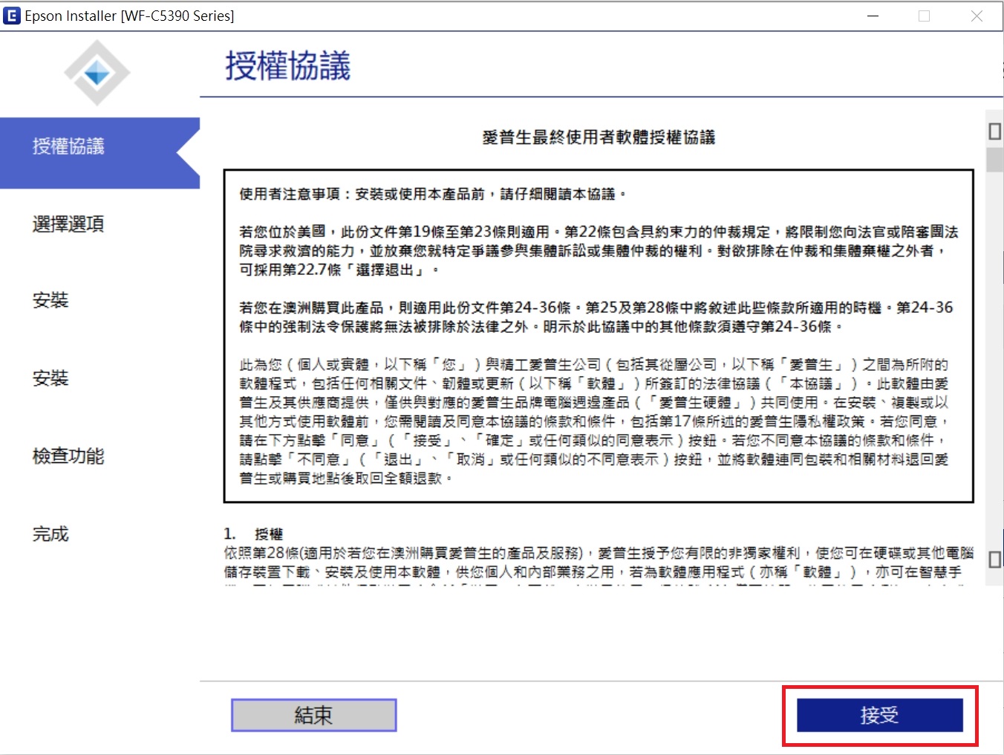Click the line starting 使用者注意事項
Image resolution: width=1004 pixels, height=755 pixels.
point(433,194)
